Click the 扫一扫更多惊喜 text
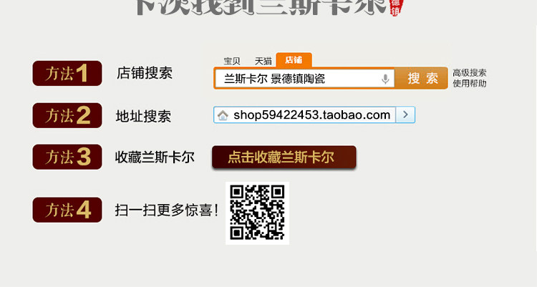The width and height of the screenshot is (537, 287). click(166, 210)
